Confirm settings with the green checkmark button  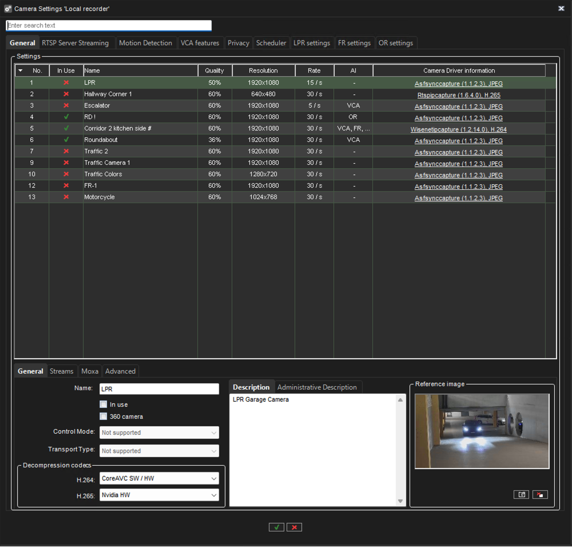[x=276, y=527]
